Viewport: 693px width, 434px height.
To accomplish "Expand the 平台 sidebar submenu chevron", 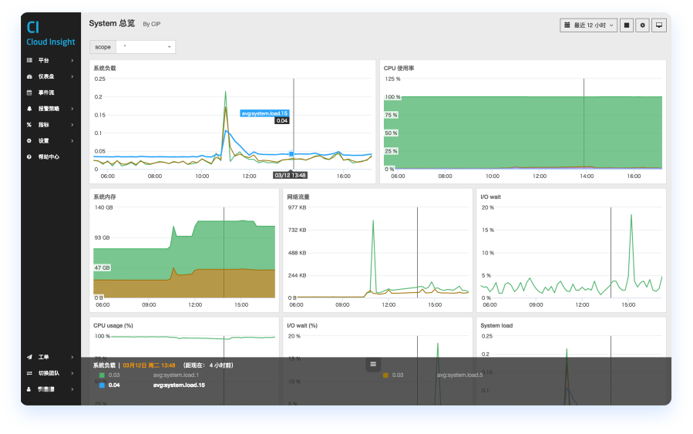I will [x=72, y=60].
